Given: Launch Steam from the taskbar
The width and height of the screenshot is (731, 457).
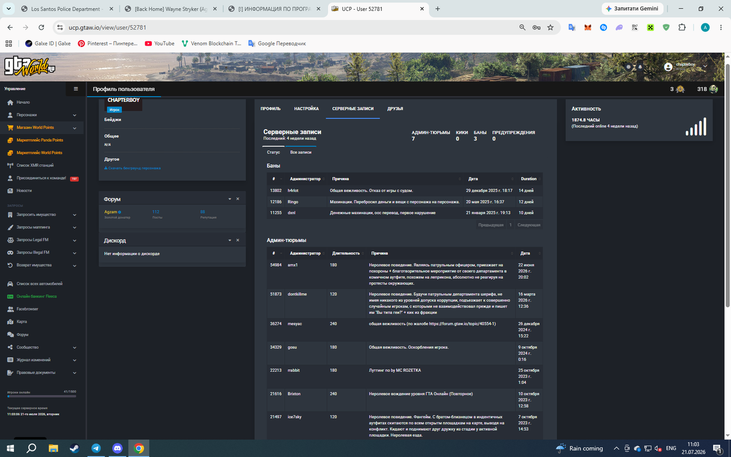Looking at the screenshot, I should 74,448.
